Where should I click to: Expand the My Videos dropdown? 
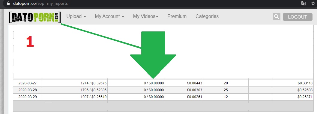[x=145, y=16]
